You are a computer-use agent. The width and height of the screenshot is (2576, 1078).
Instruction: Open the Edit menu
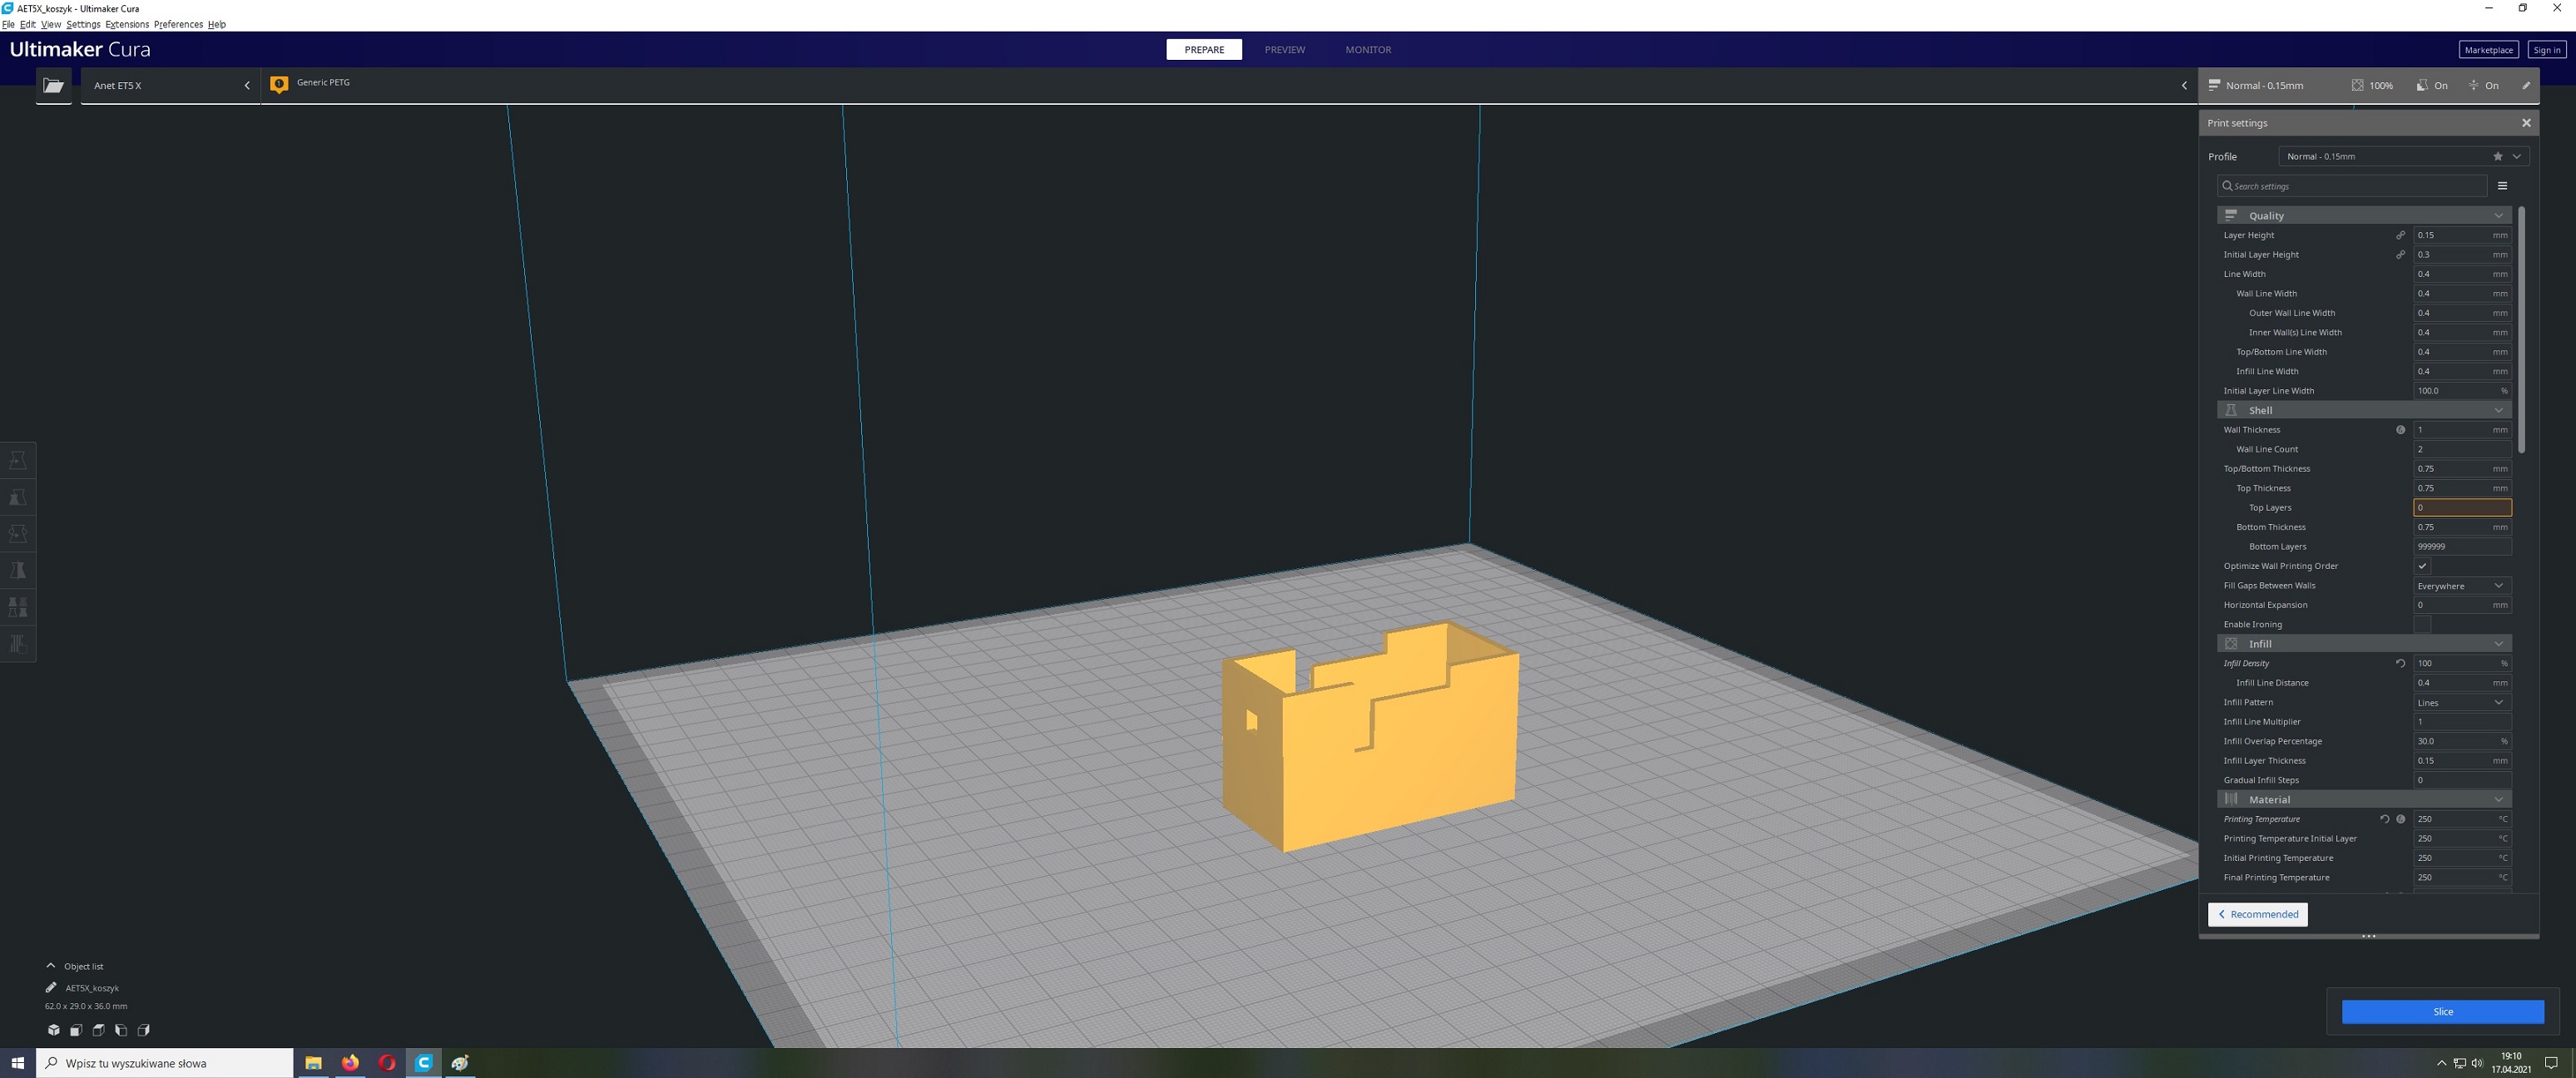point(27,24)
